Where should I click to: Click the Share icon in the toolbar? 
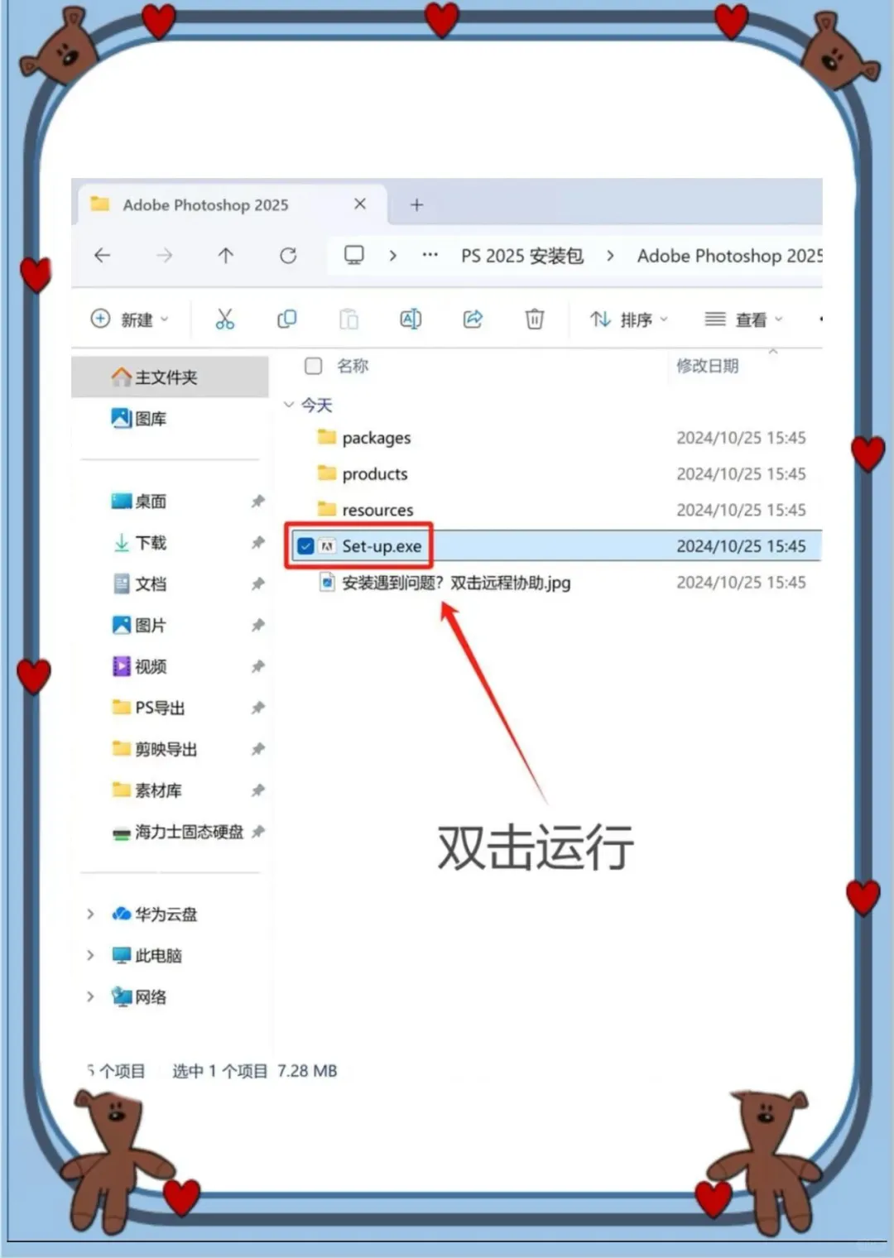(x=472, y=319)
